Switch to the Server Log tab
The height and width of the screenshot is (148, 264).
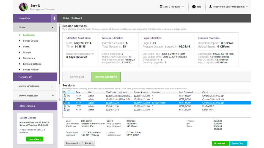(77, 77)
